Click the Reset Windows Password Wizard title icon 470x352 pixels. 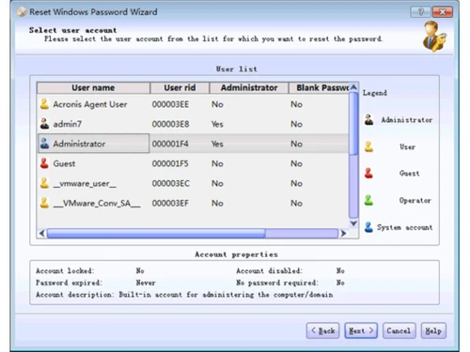(22, 12)
